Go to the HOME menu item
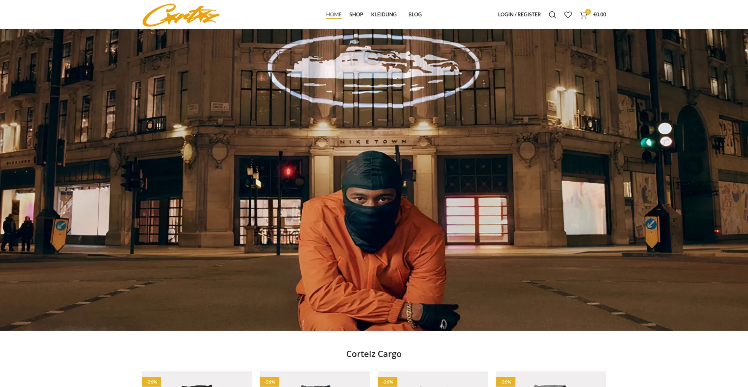This screenshot has height=387, width=748. pyautogui.click(x=334, y=14)
